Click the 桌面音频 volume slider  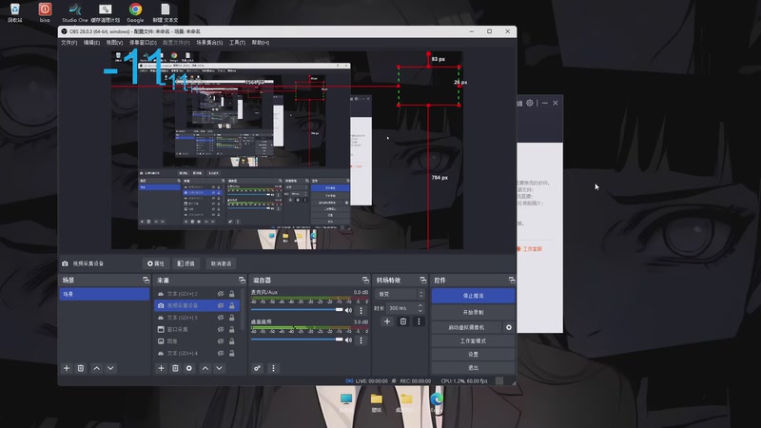(x=297, y=340)
